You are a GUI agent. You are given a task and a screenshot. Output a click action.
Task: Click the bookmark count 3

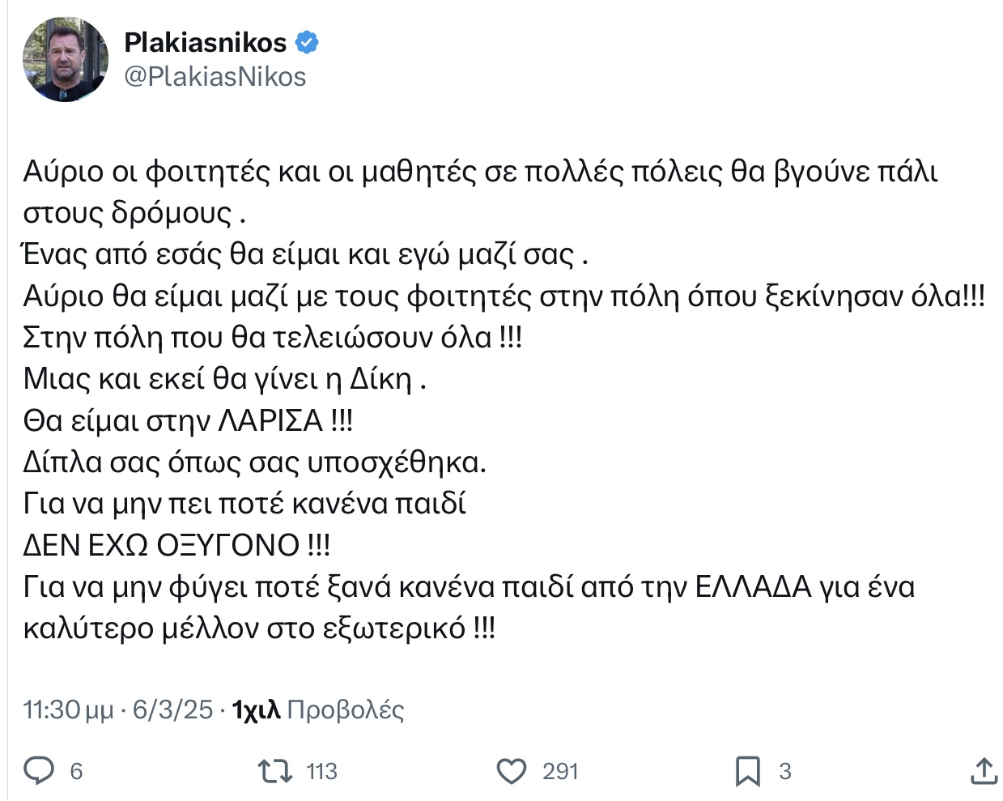click(x=784, y=771)
